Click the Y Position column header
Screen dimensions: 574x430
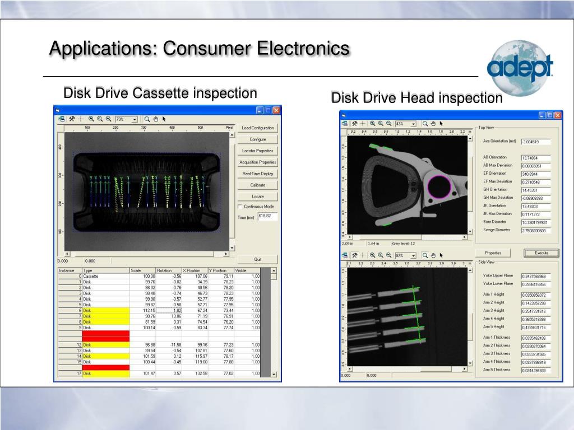(221, 270)
